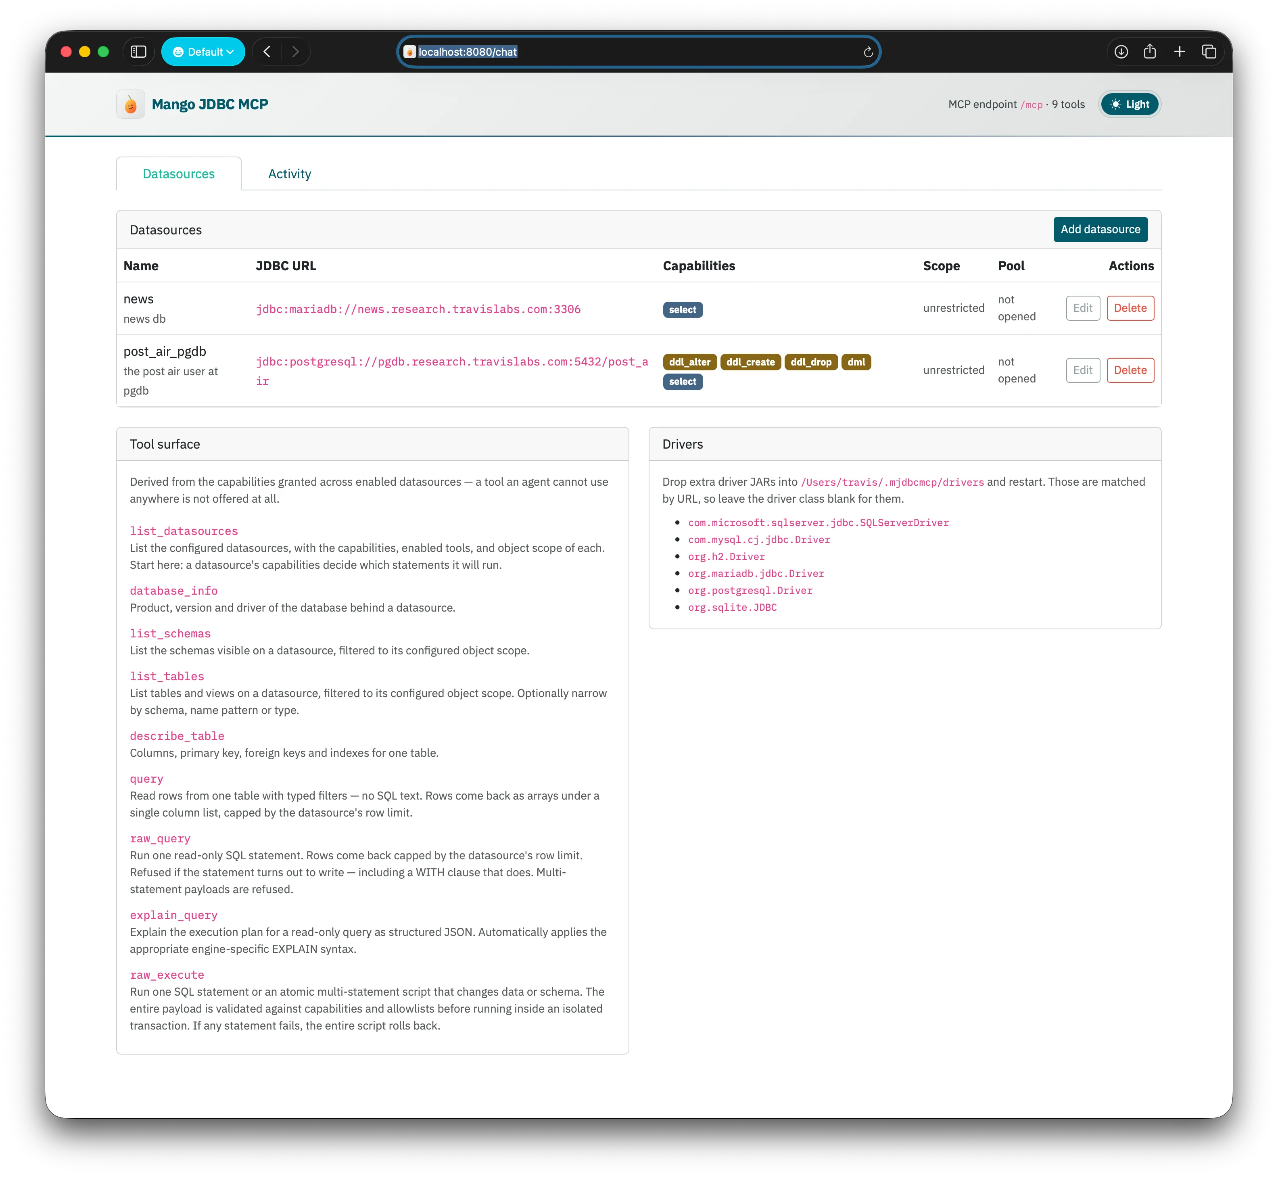The image size is (1278, 1178).
Task: Click the postgresql post_air JDBC URL
Action: click(452, 371)
